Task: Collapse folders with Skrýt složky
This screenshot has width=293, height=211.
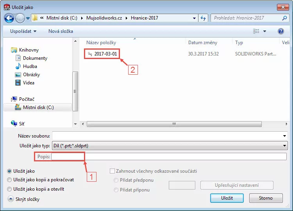Action: 24,199
